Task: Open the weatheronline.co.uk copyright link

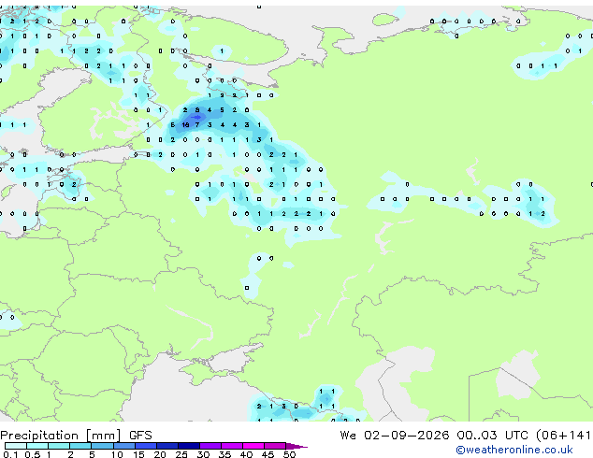Action: pos(514,450)
